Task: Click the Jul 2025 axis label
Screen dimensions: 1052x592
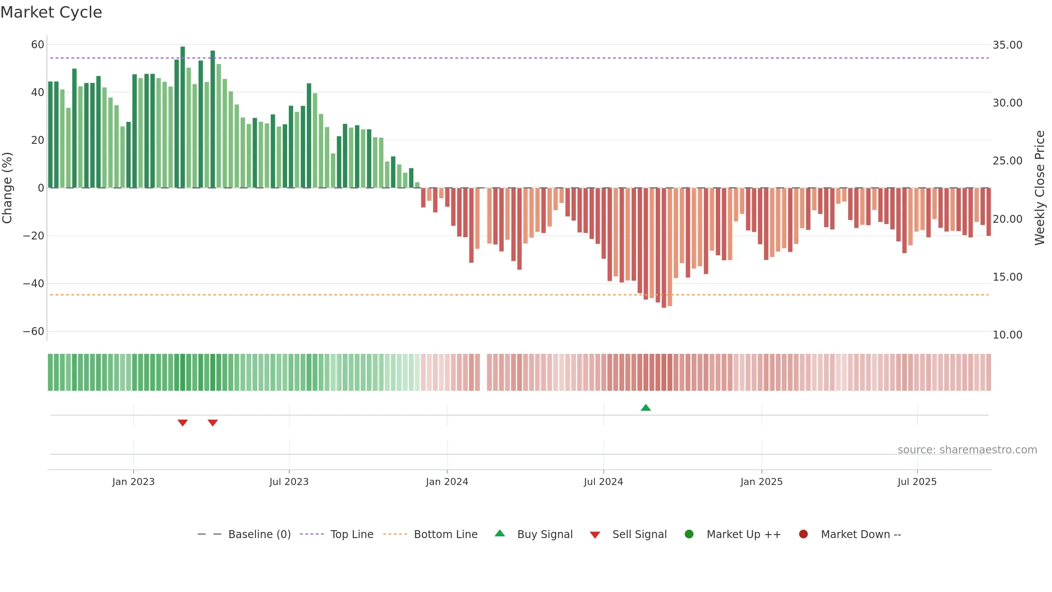Action: pyautogui.click(x=917, y=482)
